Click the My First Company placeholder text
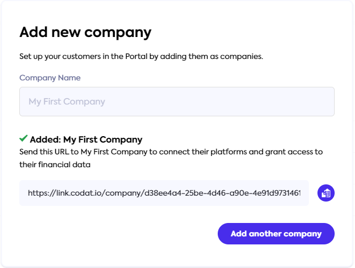The image size is (355, 268). [67, 102]
